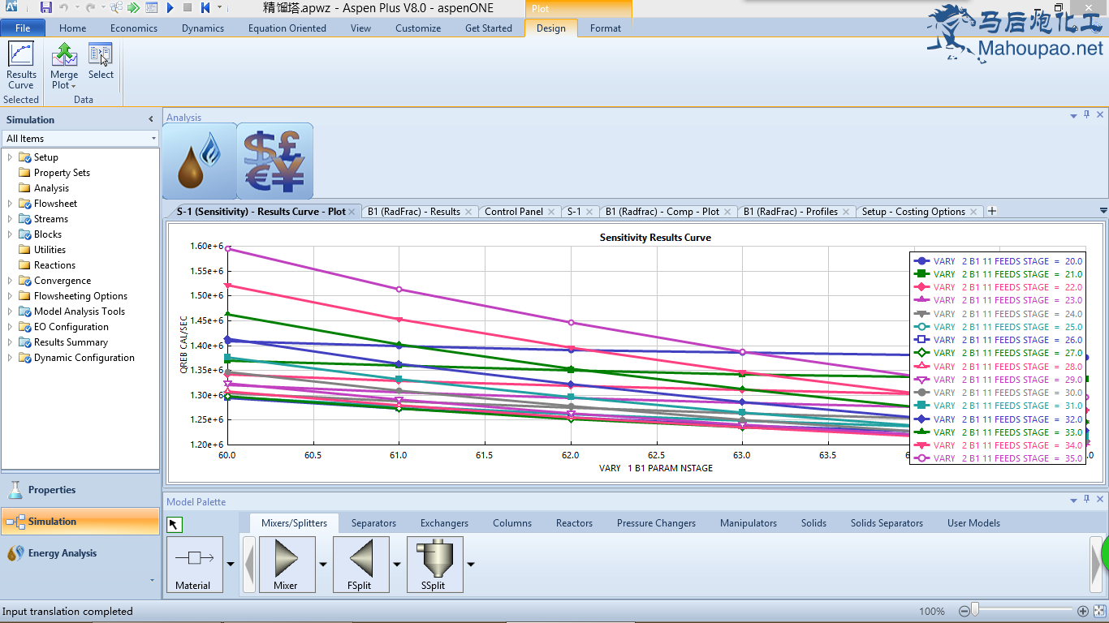Select the SSplit block icon

coord(434,565)
